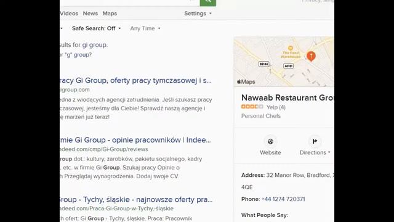The image size is (394, 222).
Task: Click the Directions arrow icon
Action: coord(315,141)
